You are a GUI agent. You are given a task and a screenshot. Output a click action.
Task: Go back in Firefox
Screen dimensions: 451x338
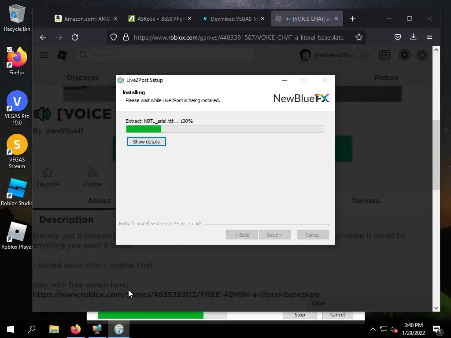pos(43,37)
